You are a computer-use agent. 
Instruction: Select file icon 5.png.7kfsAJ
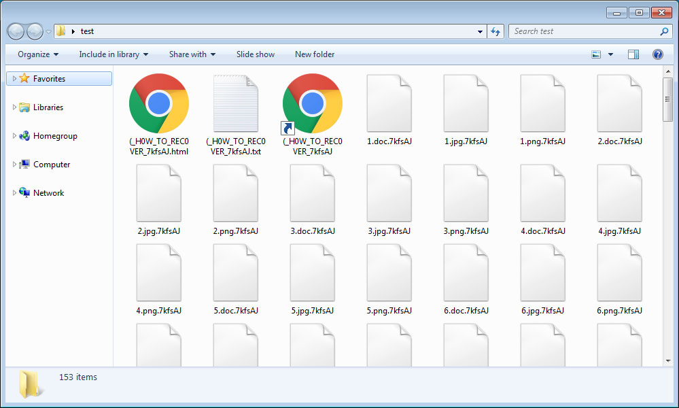(x=389, y=273)
